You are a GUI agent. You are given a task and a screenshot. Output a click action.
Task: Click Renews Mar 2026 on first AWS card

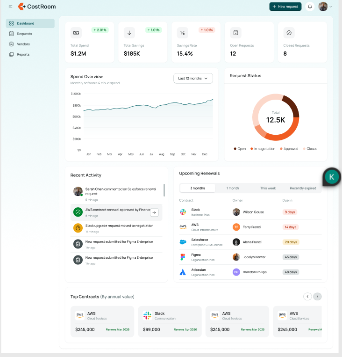118,330
